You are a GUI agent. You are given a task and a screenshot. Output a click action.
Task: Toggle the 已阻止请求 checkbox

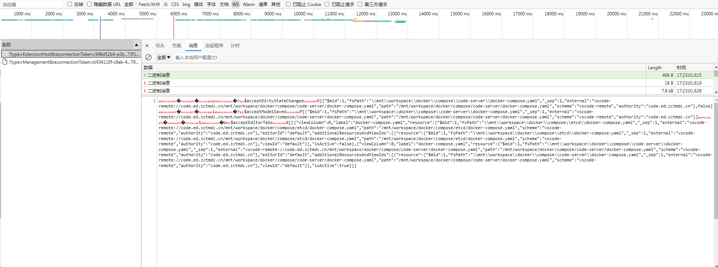coord(327,4)
